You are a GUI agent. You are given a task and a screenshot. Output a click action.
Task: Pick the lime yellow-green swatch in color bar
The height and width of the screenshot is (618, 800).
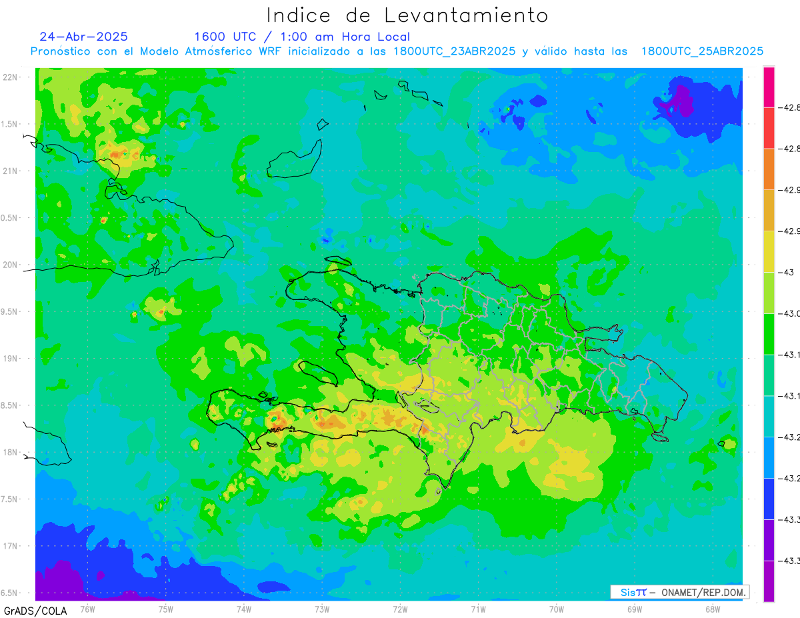(769, 293)
